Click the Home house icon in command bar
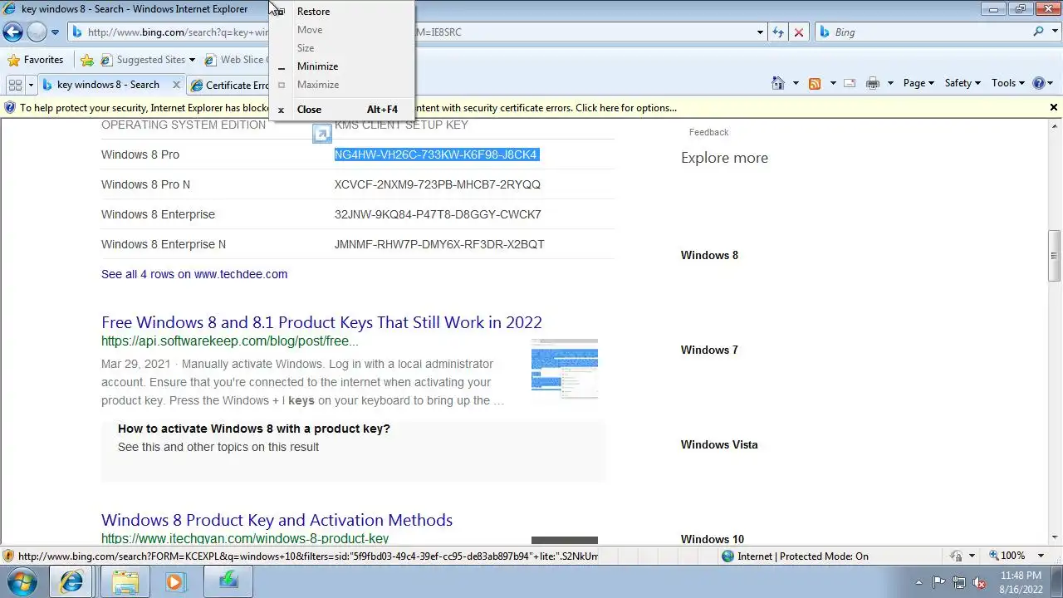 coord(778,83)
